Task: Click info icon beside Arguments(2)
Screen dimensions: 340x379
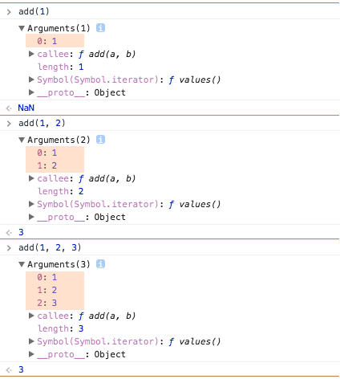Action: click(x=100, y=140)
